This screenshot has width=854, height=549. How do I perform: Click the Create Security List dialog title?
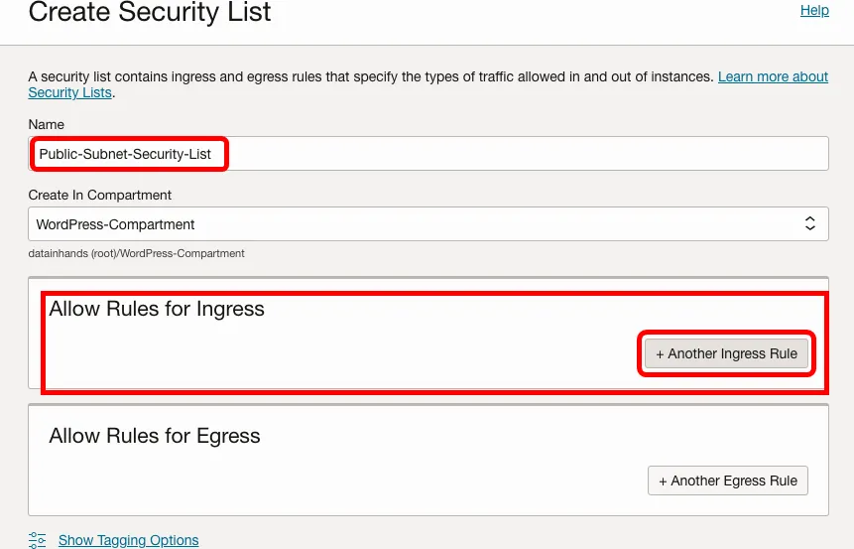point(150,13)
